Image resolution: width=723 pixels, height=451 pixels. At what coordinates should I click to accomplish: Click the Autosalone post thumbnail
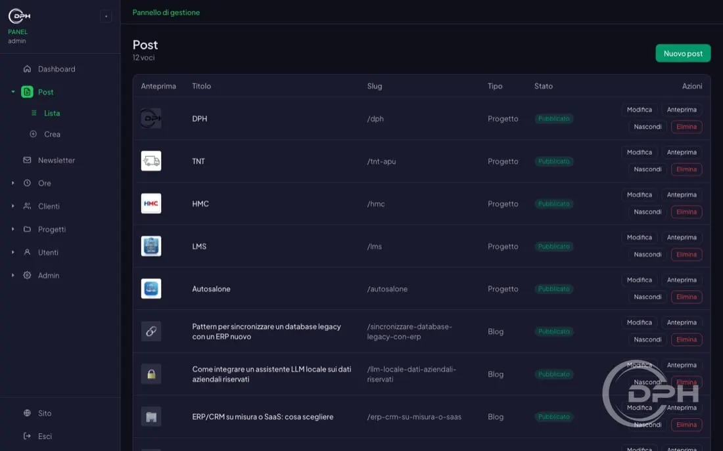pos(151,289)
